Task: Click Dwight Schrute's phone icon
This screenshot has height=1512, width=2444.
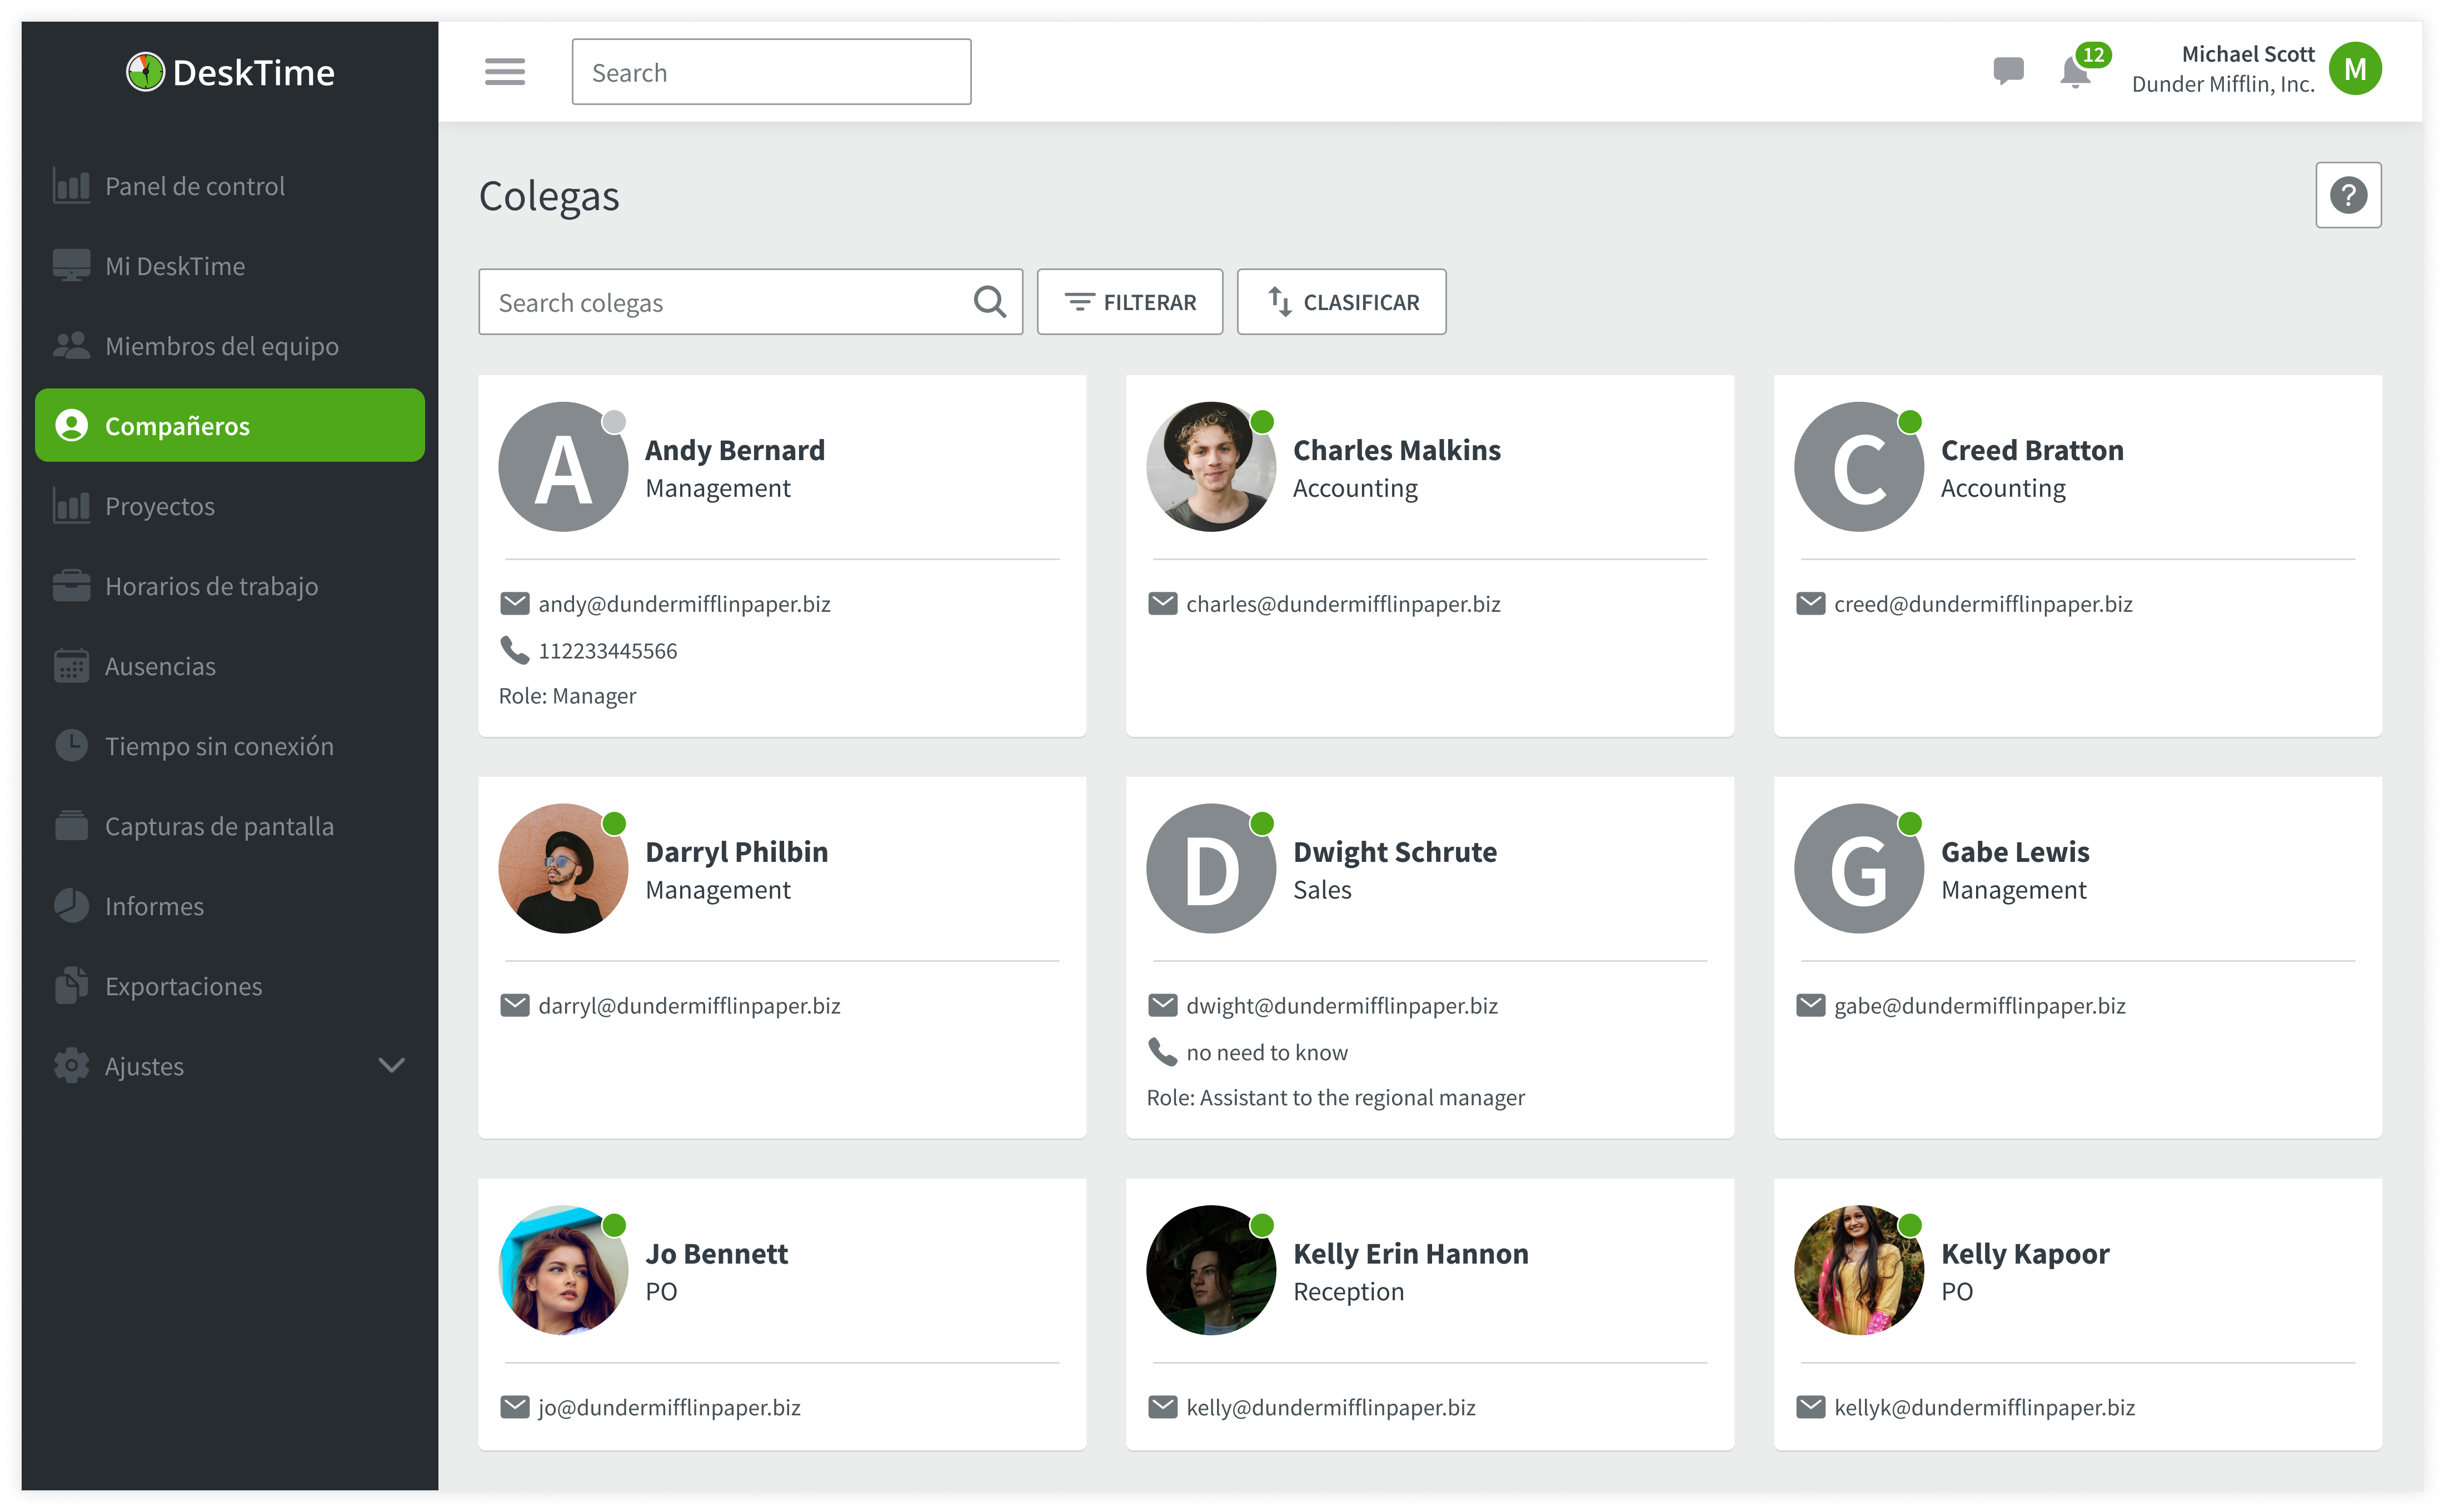Action: (x=1162, y=1052)
